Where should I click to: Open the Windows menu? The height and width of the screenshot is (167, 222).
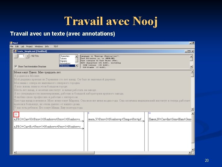pyautogui.click(x=39, y=46)
